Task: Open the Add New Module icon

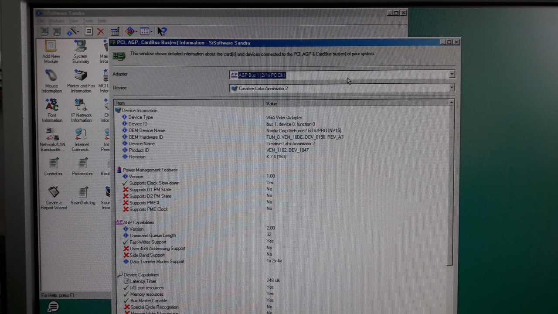Action: pyautogui.click(x=51, y=51)
